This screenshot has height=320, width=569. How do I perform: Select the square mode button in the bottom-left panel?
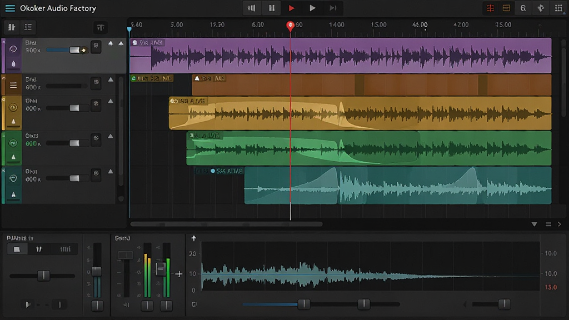[17, 249]
